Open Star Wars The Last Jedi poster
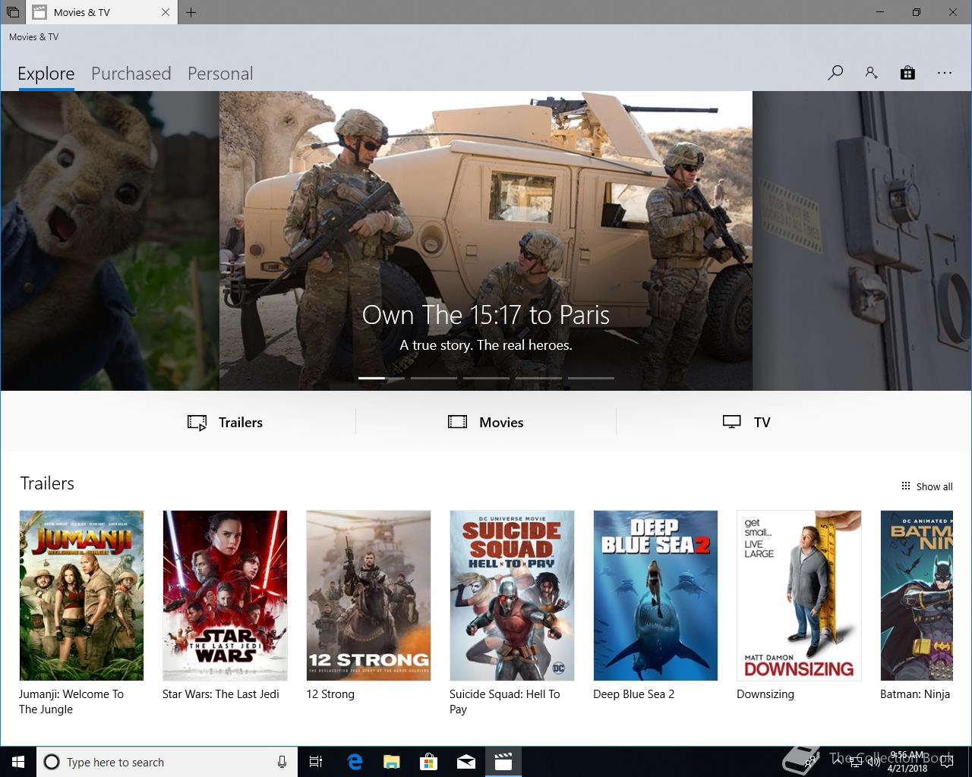The height and width of the screenshot is (777, 972). tap(225, 596)
